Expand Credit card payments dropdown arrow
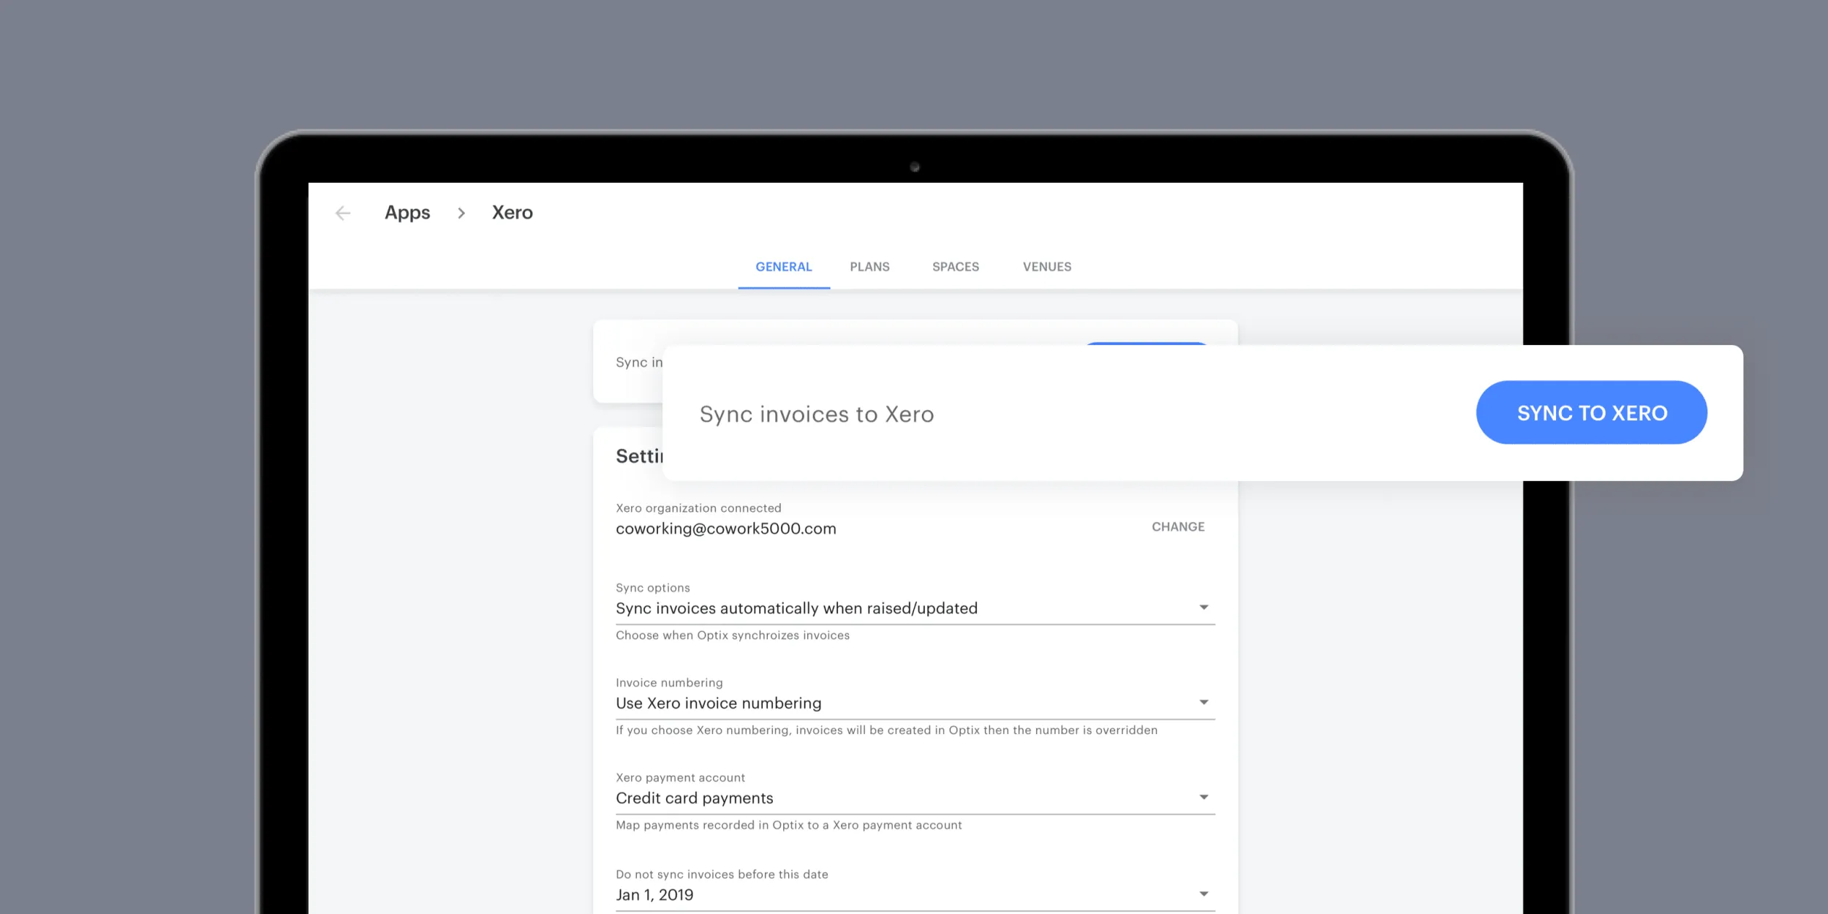 pyautogui.click(x=1204, y=798)
